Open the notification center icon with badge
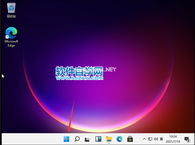 [187, 139]
